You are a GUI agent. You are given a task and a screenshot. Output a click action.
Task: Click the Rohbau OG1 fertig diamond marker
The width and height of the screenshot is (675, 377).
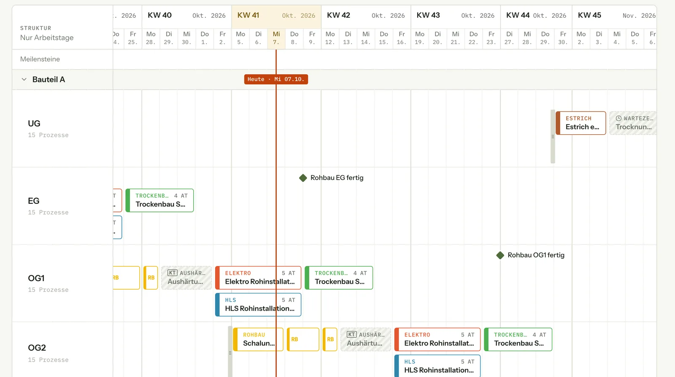500,255
